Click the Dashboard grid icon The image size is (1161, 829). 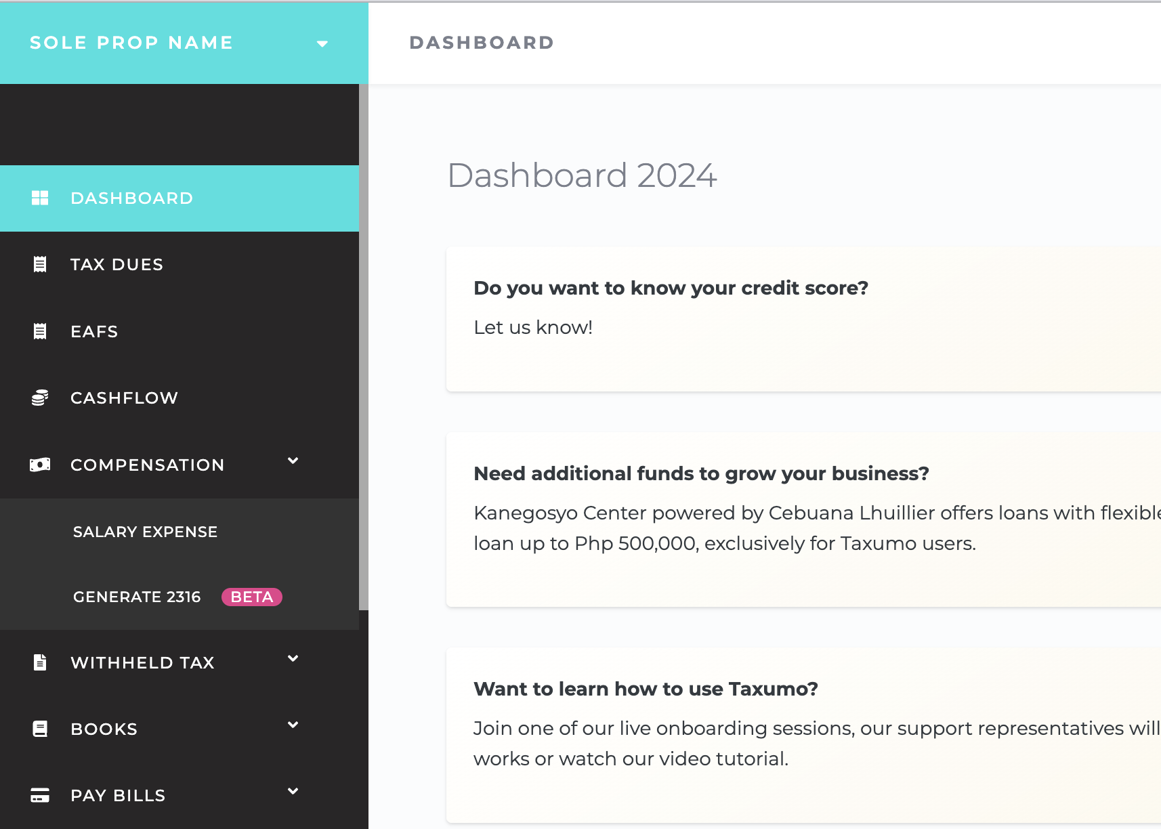click(40, 198)
